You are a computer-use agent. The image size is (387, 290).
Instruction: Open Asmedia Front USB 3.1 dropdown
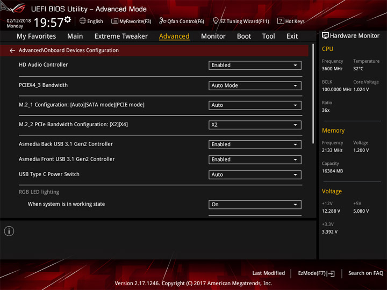coord(255,160)
